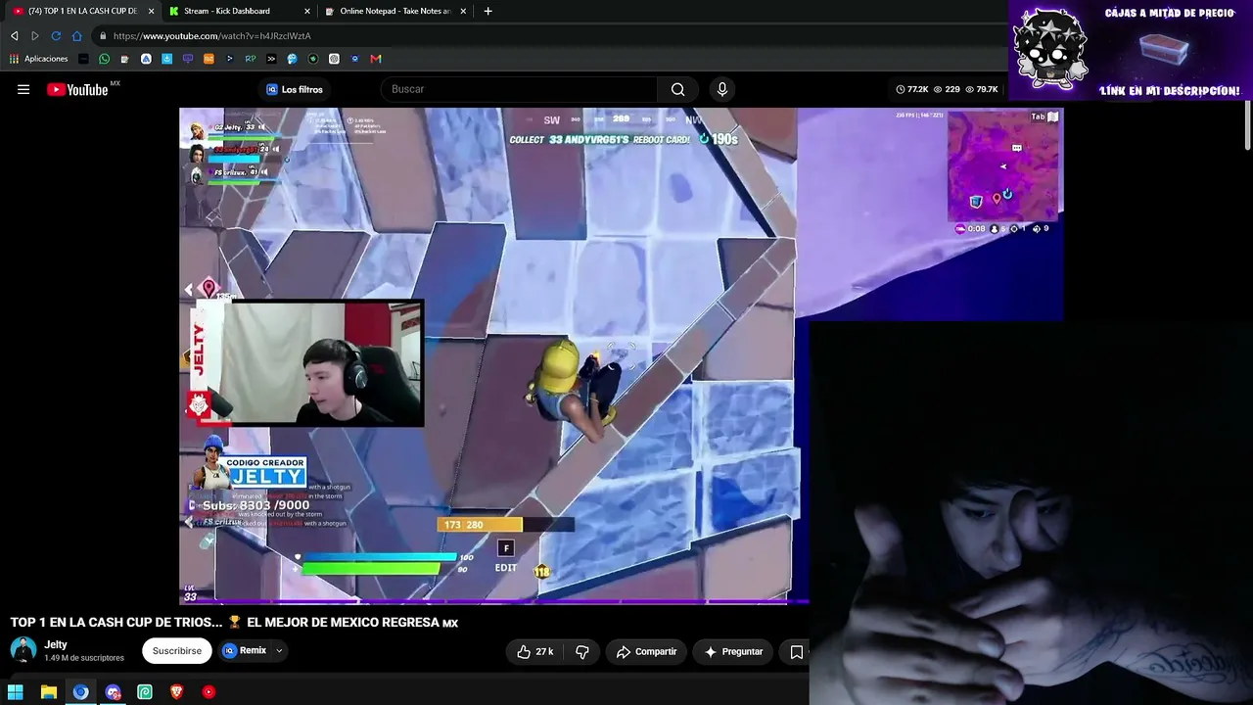Click the browser address bar URL
Viewport: 1253px width, 705px height.
[x=212, y=36]
